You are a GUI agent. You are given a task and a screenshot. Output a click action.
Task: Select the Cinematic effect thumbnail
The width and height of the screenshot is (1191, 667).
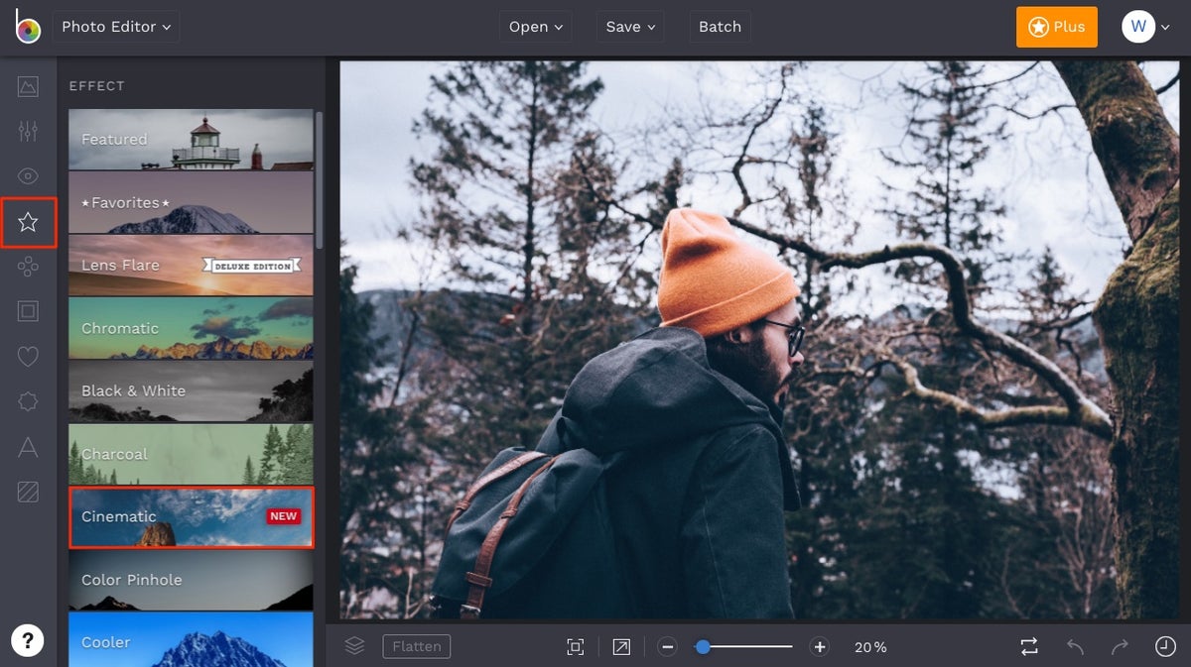click(191, 516)
